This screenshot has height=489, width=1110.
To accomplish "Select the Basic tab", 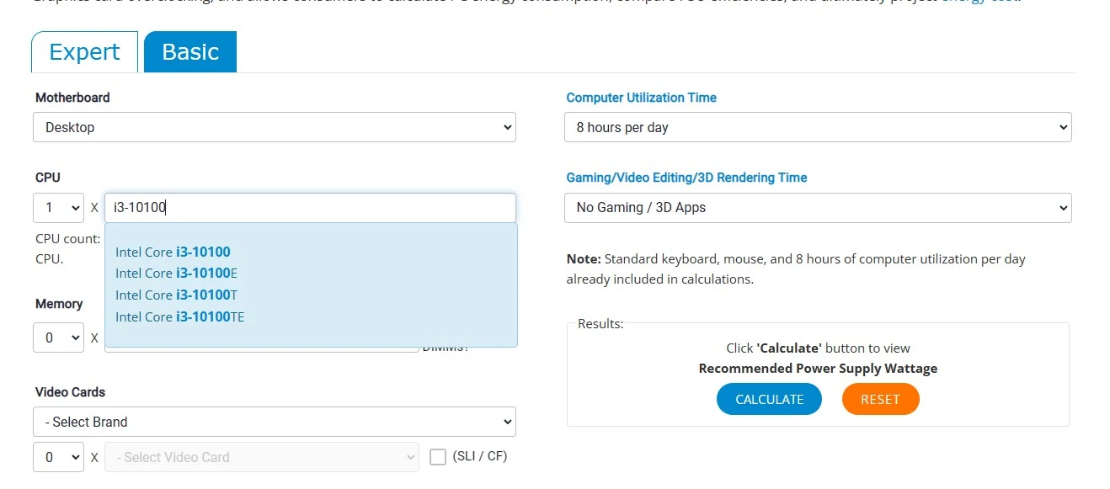I will (190, 52).
